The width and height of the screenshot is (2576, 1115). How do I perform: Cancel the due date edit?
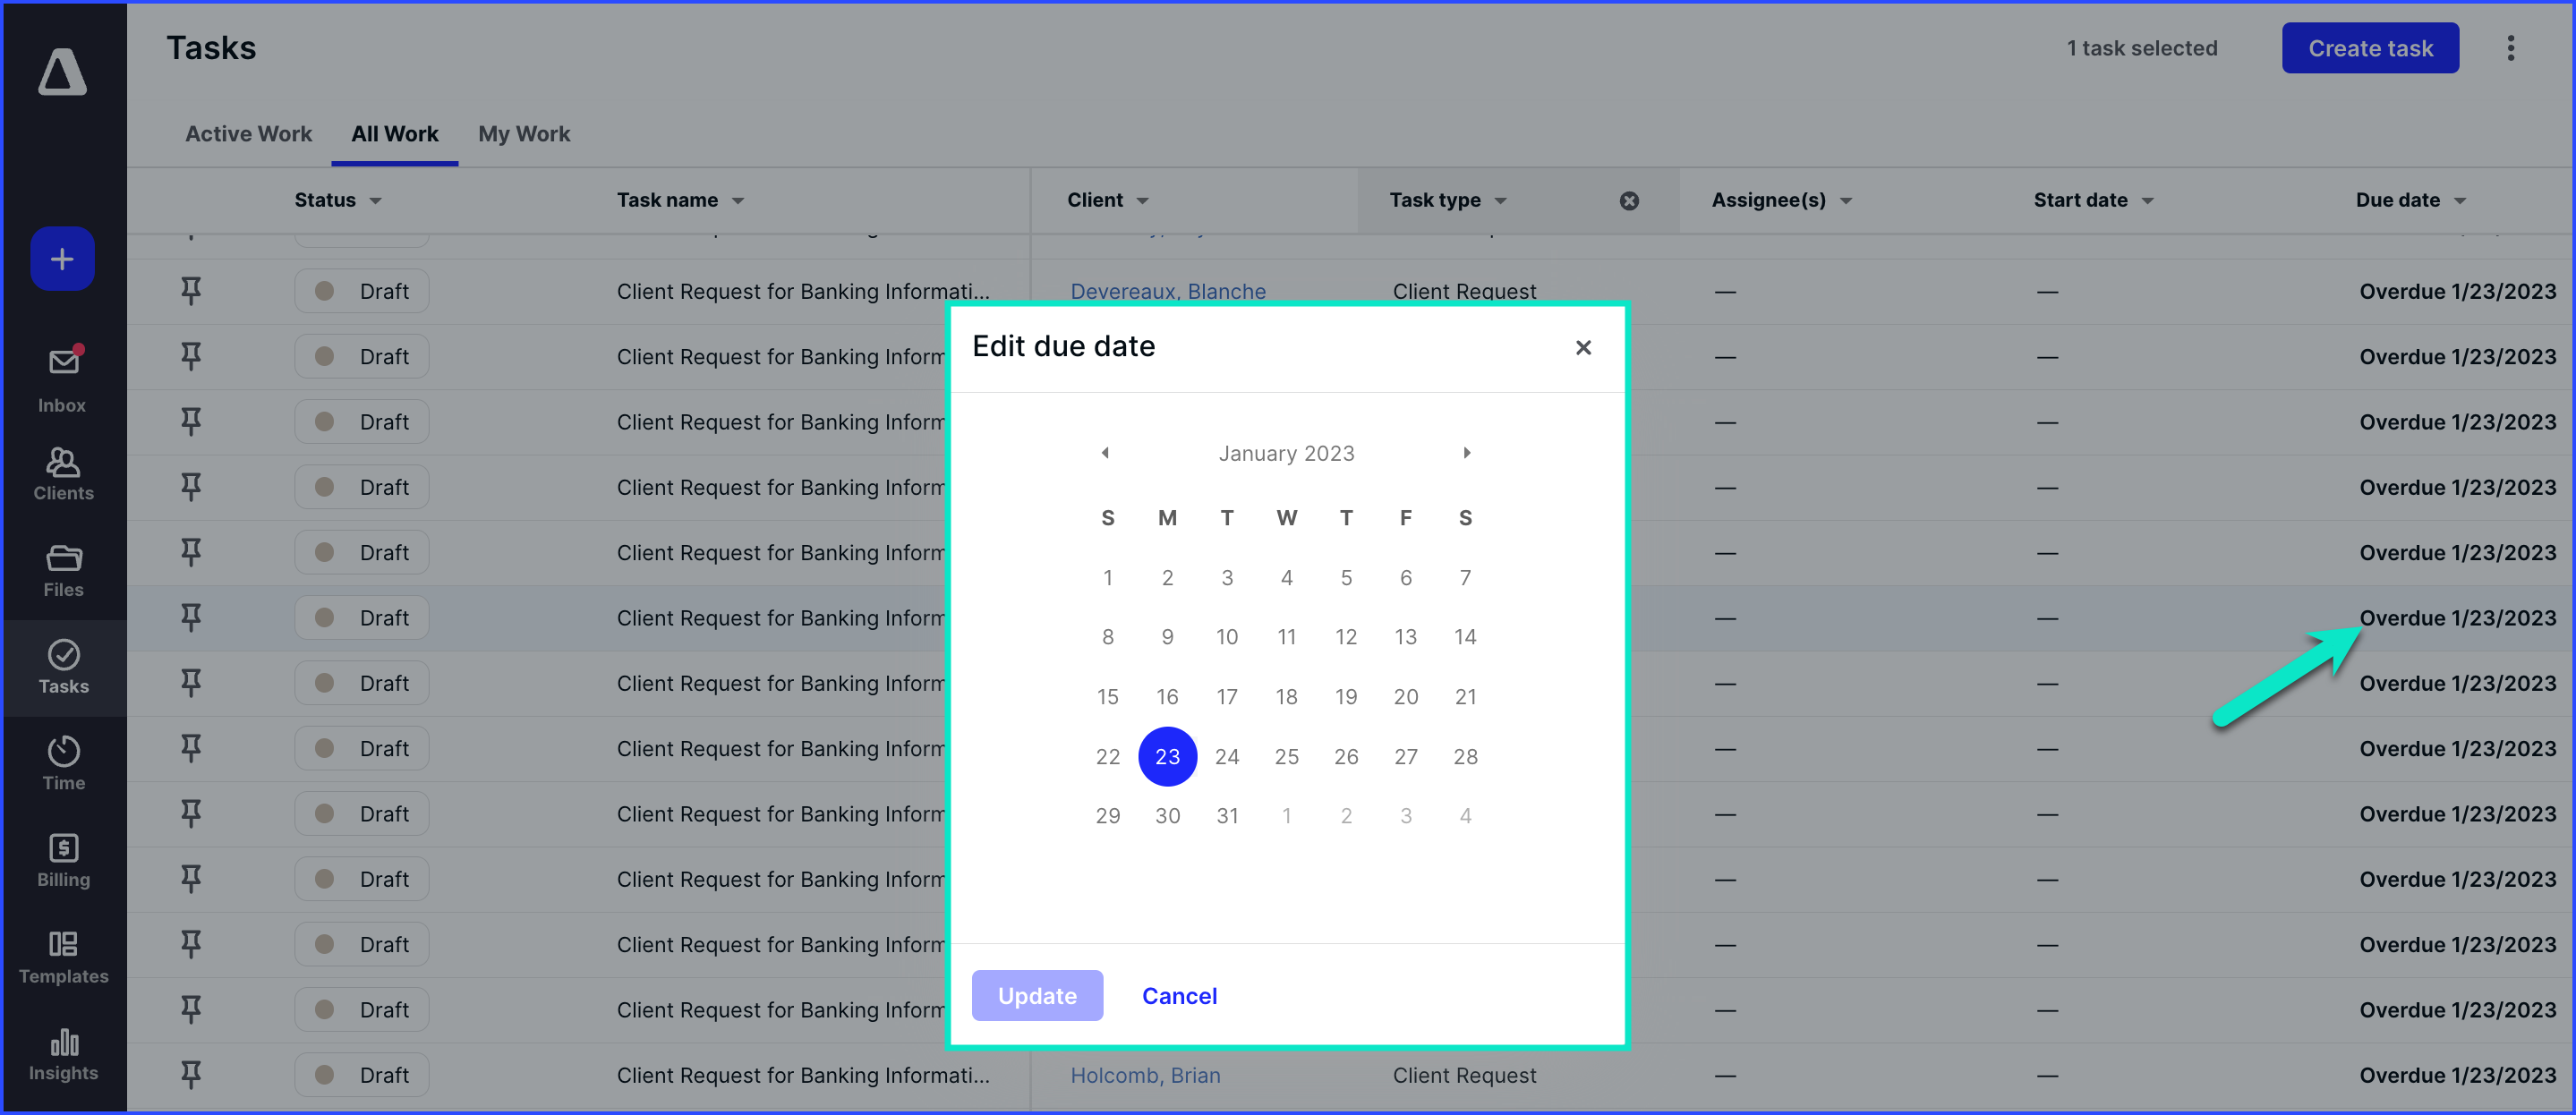tap(1180, 996)
